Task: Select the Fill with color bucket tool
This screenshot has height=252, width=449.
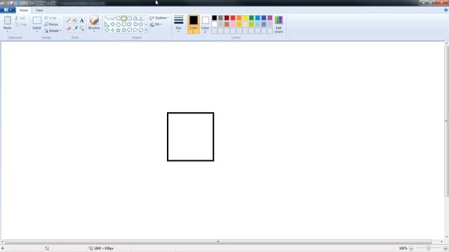Action: pos(75,20)
